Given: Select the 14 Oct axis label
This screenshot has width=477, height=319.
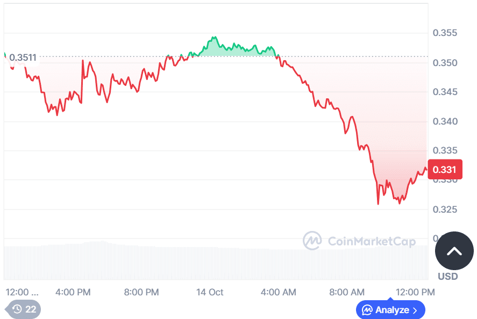Looking at the screenshot, I should coord(209,292).
